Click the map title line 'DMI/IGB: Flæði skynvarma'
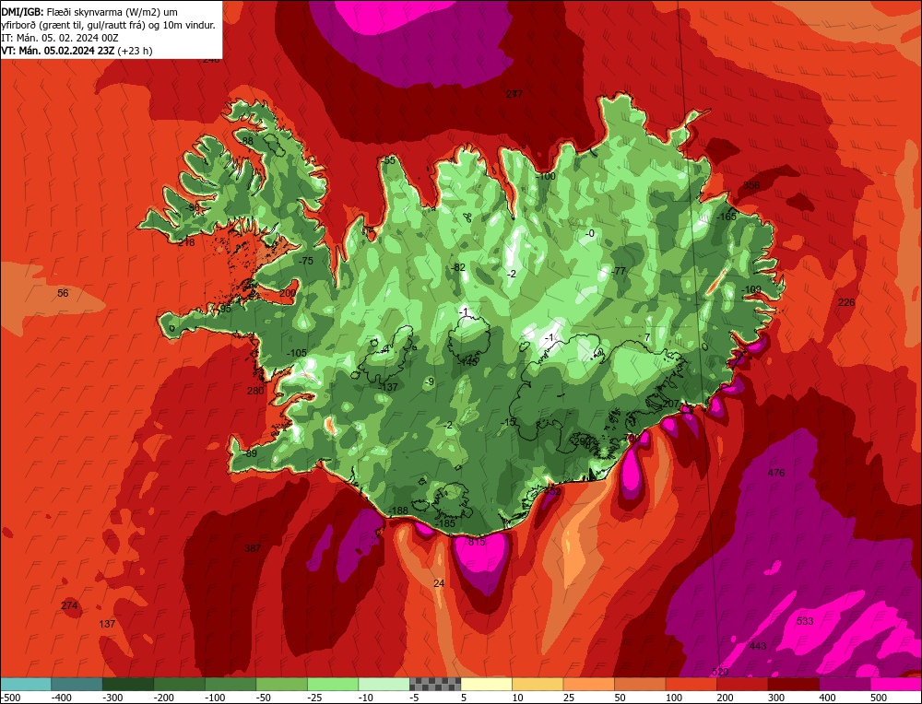 [89, 12]
